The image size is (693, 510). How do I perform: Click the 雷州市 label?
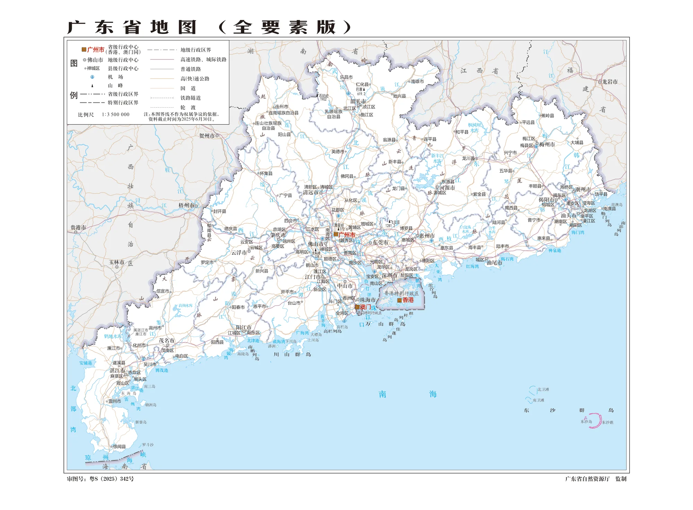(115, 401)
